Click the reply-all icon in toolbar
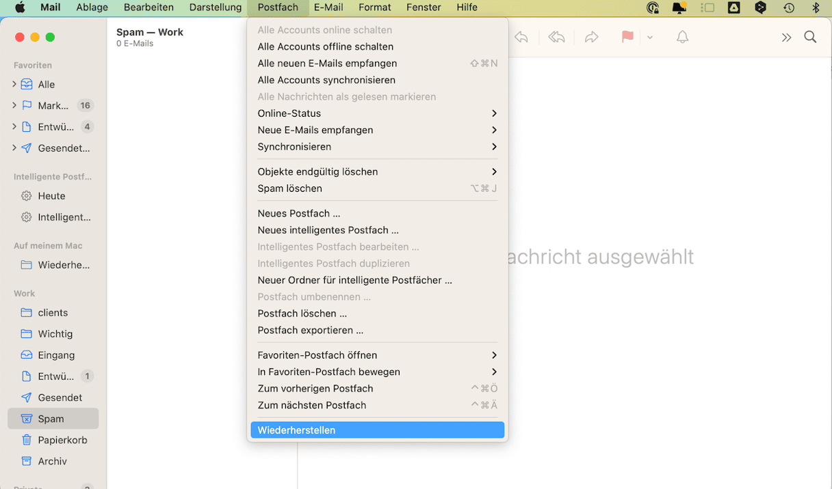 [556, 38]
